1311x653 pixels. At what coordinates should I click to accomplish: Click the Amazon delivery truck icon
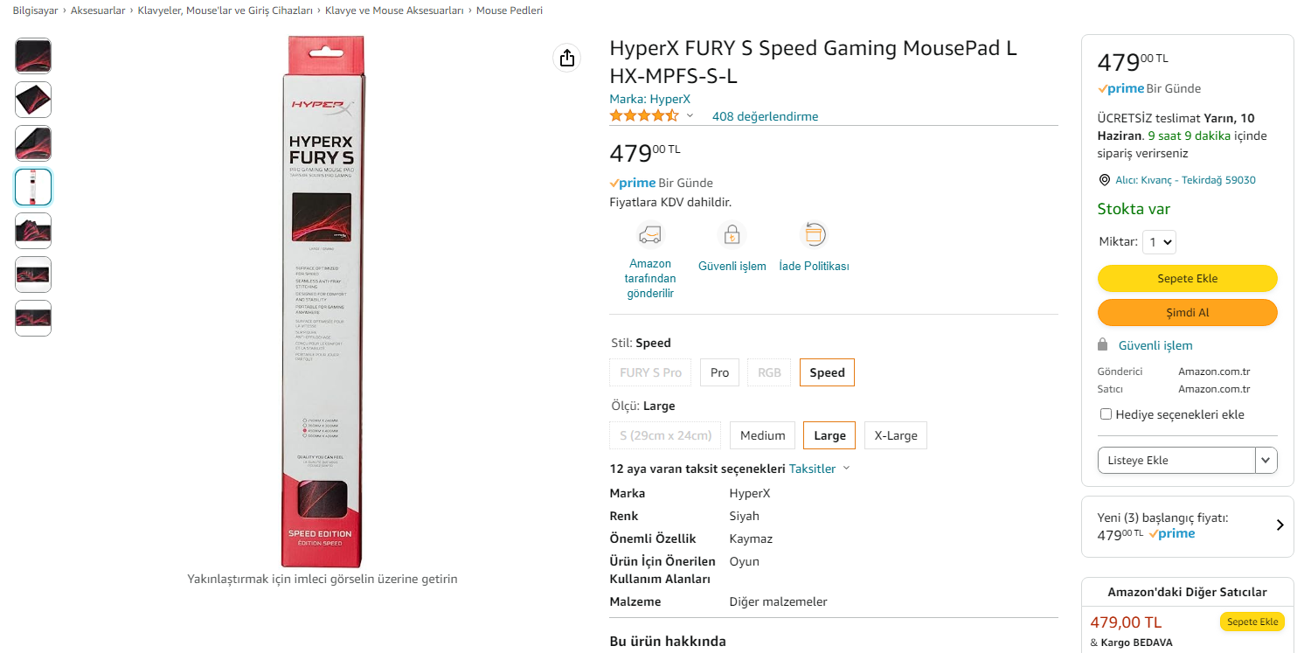tap(650, 234)
